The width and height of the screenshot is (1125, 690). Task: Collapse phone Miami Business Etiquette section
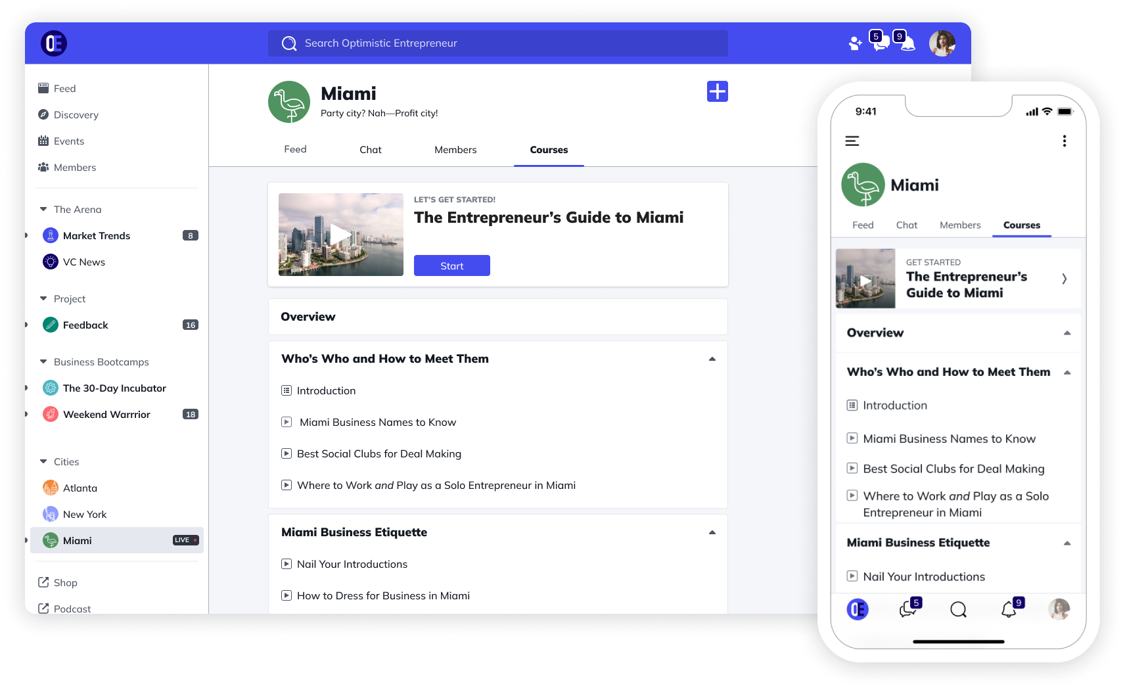[x=1067, y=543]
